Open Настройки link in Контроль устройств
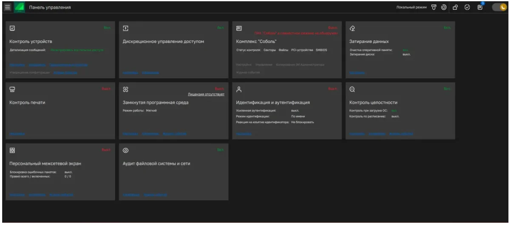The height and width of the screenshot is (225, 510). 17,65
